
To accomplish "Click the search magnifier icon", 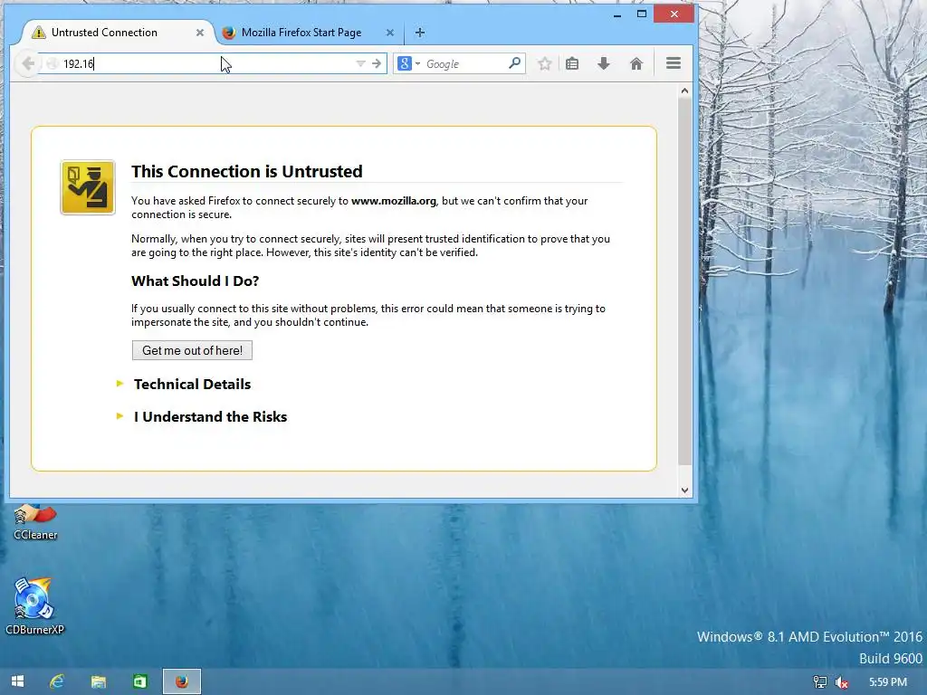I will click(514, 62).
